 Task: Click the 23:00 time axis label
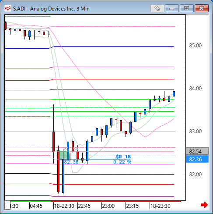[x=108, y=206]
